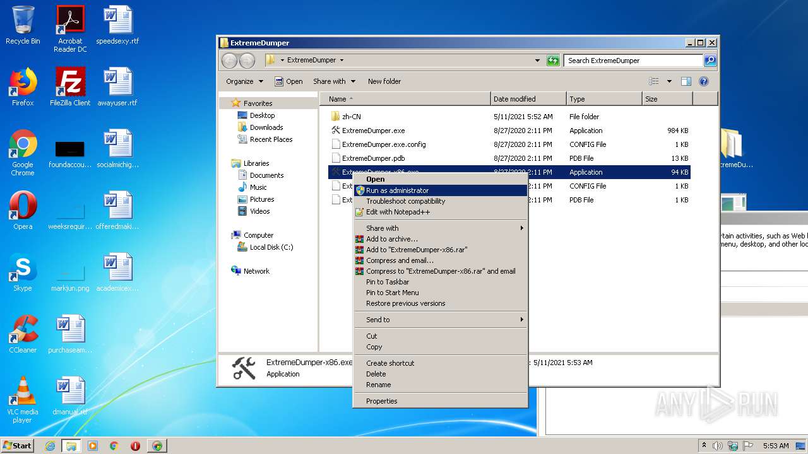Click the Search ExtremeDumper field
The width and height of the screenshot is (808, 454).
click(633, 61)
